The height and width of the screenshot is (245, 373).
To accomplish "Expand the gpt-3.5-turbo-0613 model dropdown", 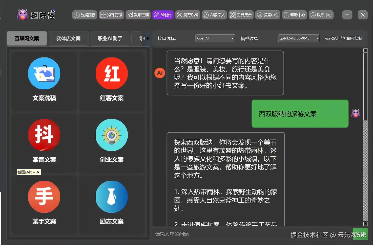I will tap(298, 38).
